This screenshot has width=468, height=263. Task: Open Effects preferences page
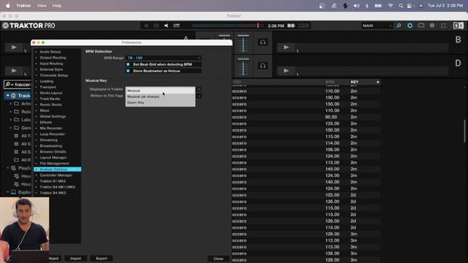[46, 122]
